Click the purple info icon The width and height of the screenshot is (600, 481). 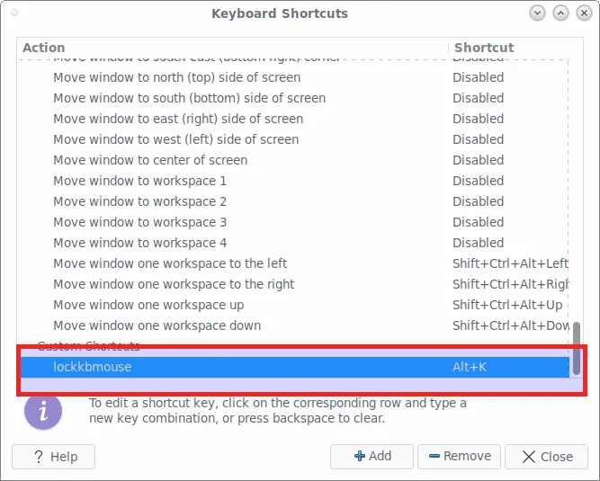click(x=43, y=411)
